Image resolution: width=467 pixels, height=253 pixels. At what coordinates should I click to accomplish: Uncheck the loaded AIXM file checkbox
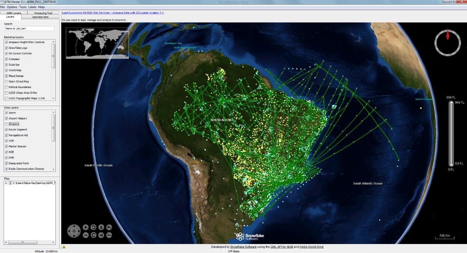10,183
